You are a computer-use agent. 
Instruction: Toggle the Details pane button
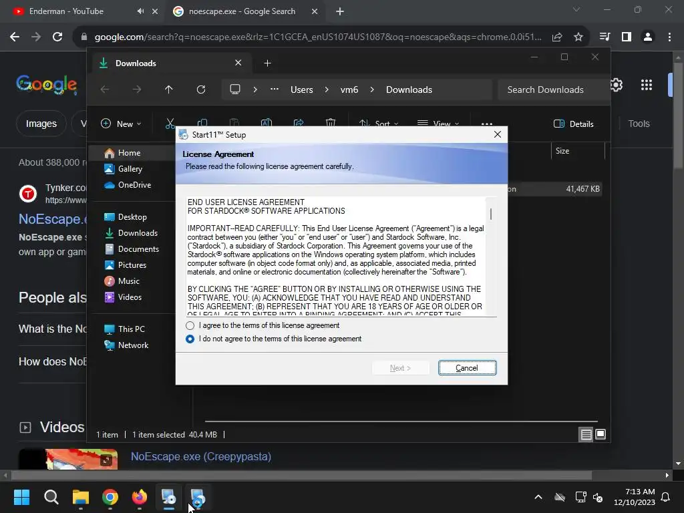[573, 124]
